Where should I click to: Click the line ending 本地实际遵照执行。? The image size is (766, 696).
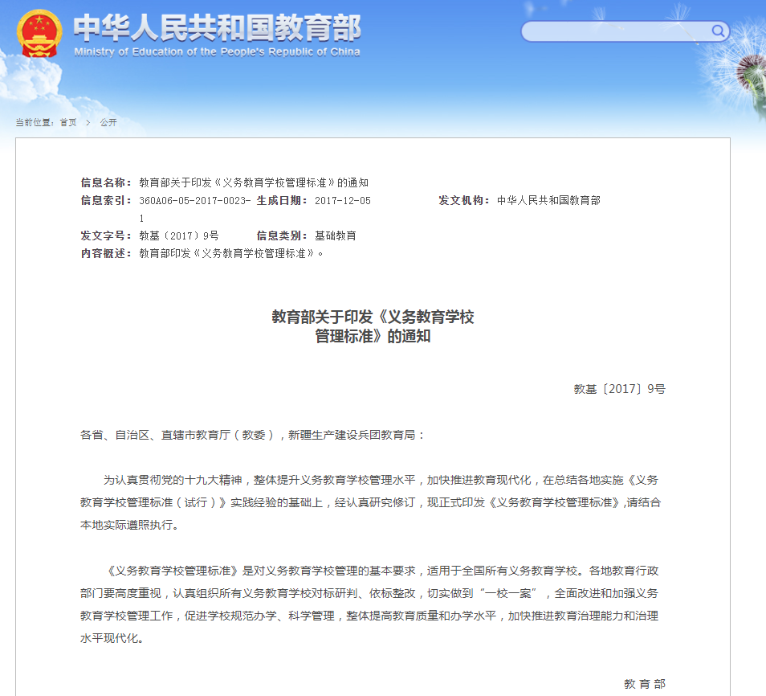coord(129,525)
